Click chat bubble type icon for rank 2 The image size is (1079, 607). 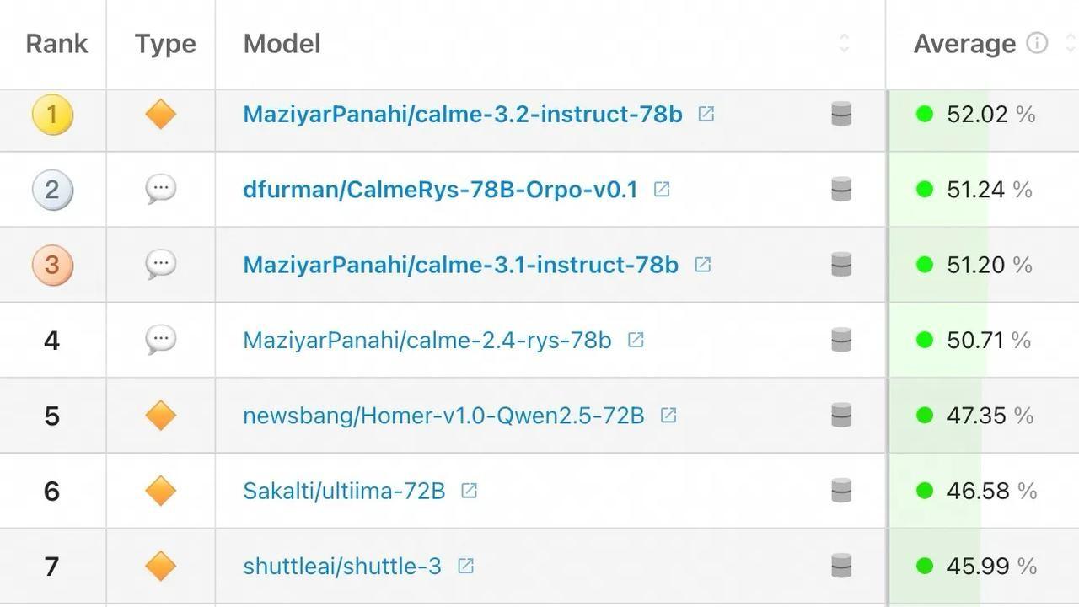[x=160, y=189]
